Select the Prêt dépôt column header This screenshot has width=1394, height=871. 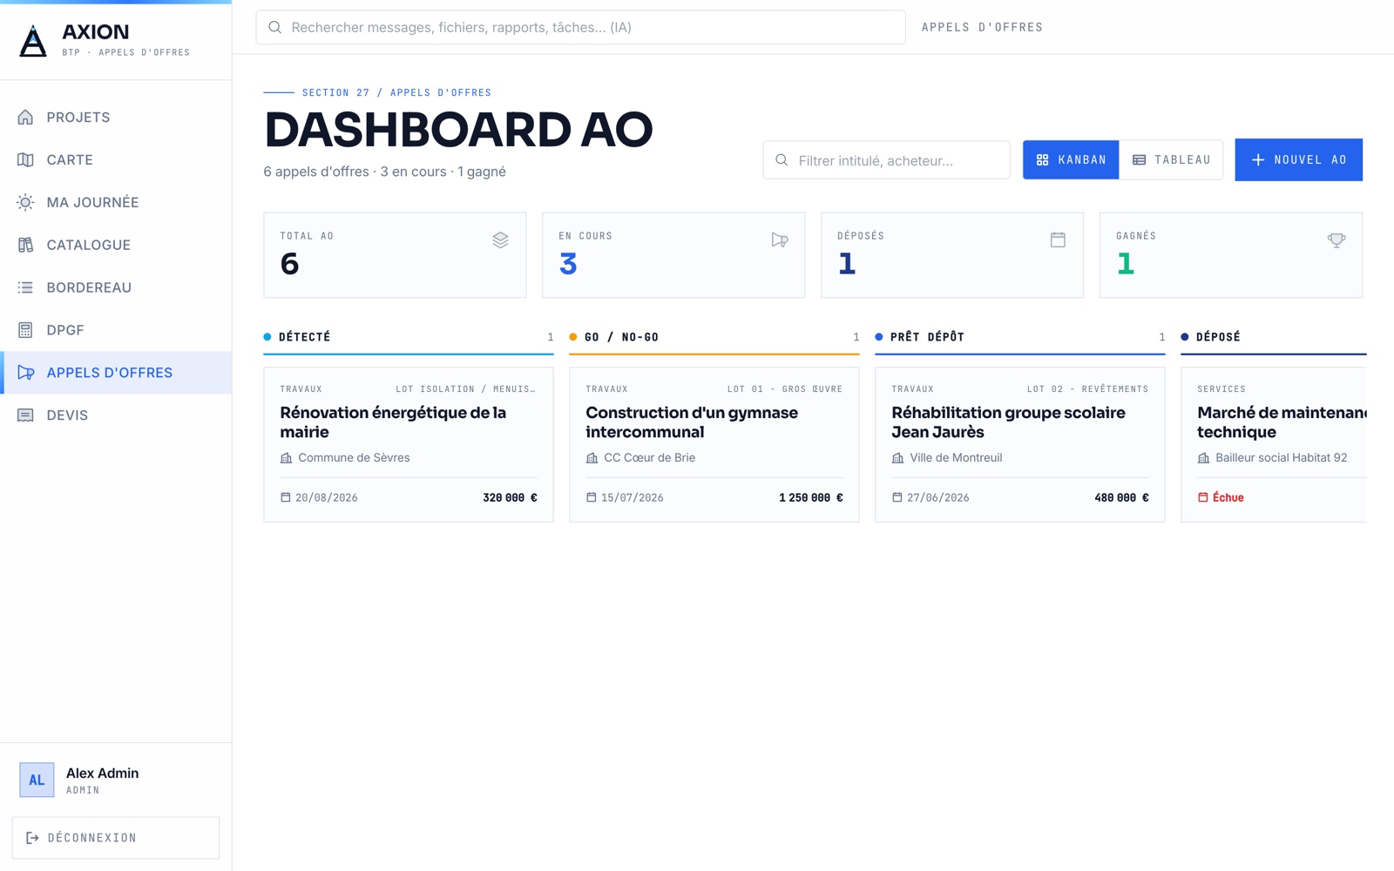(x=1020, y=337)
